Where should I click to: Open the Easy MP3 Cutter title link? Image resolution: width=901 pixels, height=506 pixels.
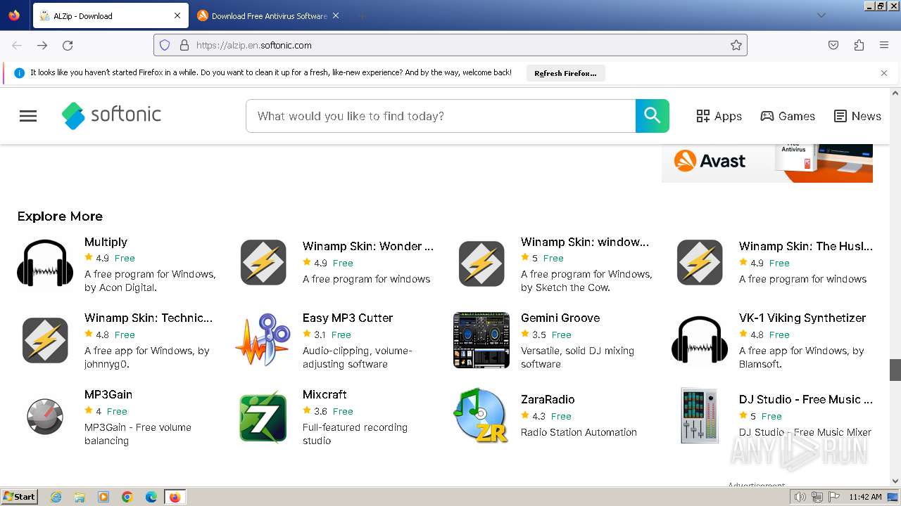click(348, 318)
